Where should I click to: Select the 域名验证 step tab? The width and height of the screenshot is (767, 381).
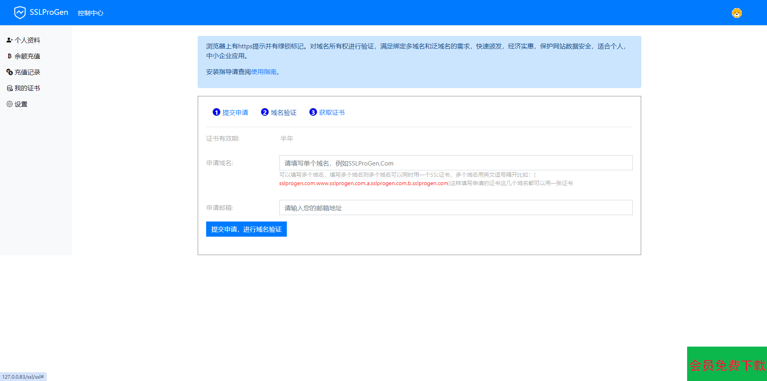pyautogui.click(x=283, y=112)
